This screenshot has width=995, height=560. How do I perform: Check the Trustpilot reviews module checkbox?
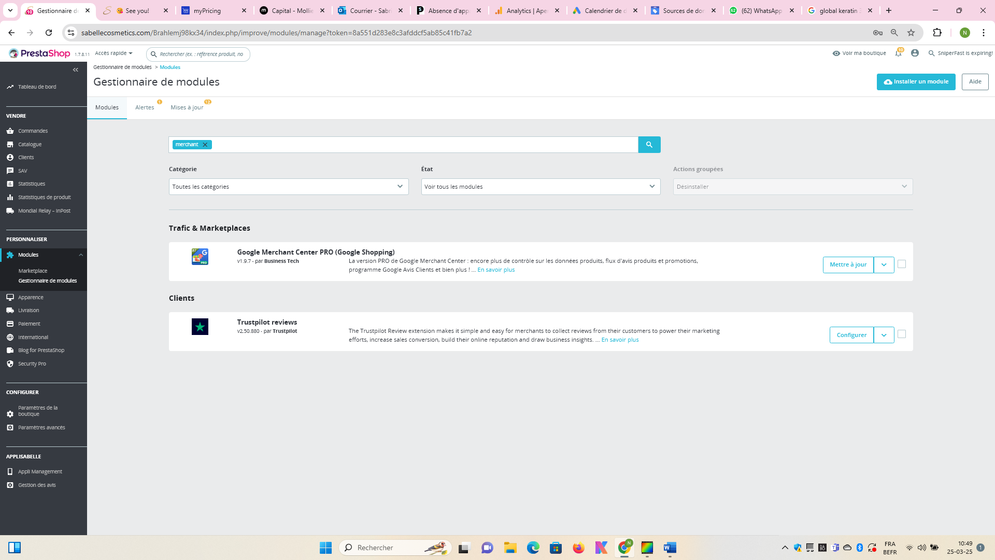pos(902,334)
